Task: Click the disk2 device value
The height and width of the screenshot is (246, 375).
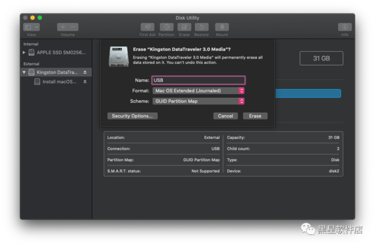Action: point(334,171)
